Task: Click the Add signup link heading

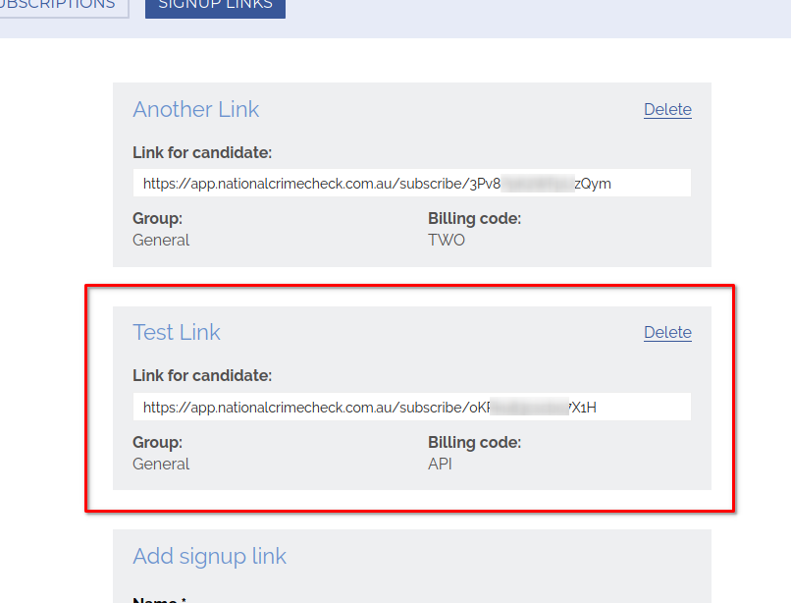Action: click(x=210, y=556)
